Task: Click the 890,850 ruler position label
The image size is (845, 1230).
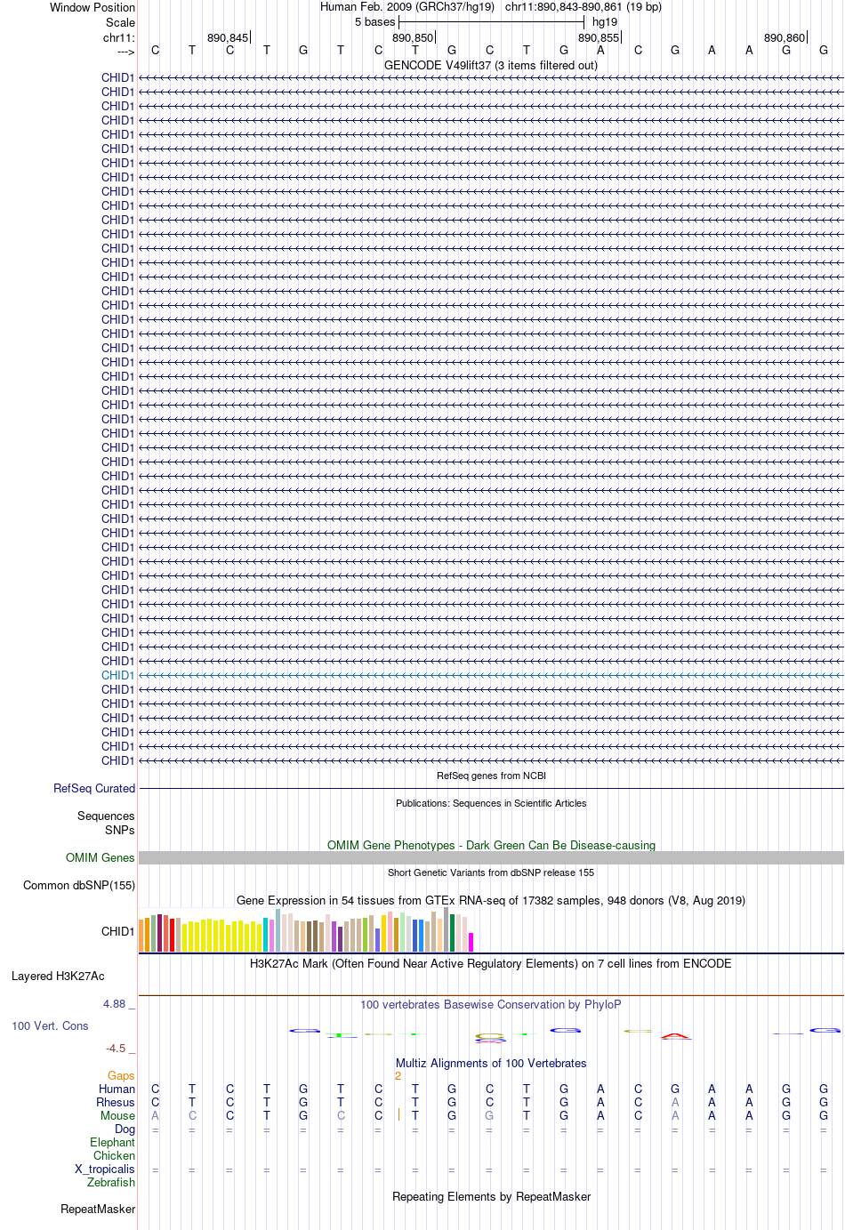Action: [413, 37]
